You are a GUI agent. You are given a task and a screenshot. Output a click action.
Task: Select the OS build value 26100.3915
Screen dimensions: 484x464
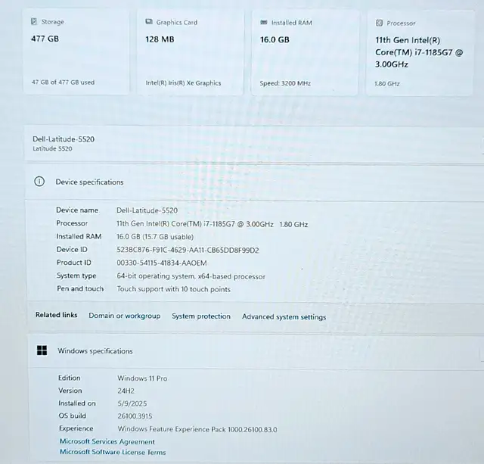click(135, 416)
